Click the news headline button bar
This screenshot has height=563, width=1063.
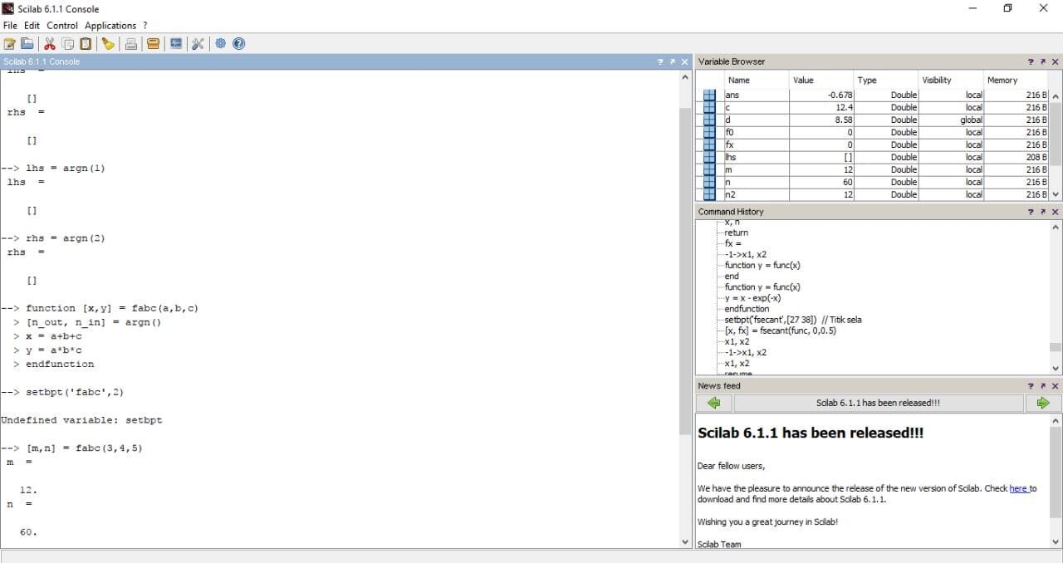[879, 404]
